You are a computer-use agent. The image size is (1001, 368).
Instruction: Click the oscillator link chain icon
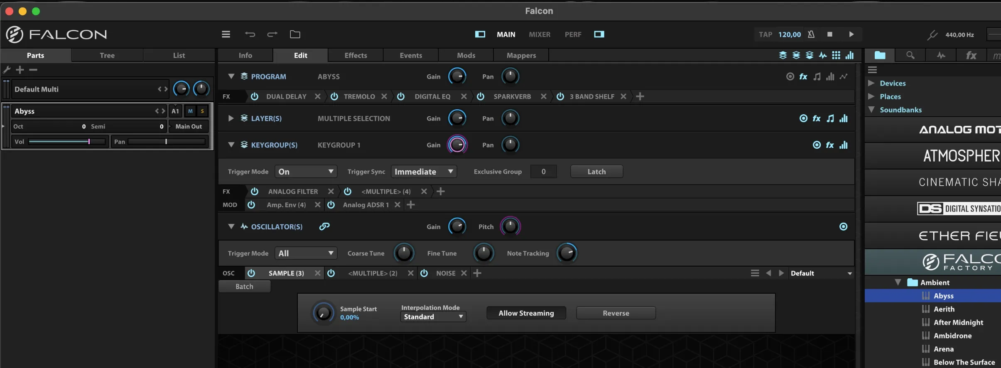coord(324,226)
